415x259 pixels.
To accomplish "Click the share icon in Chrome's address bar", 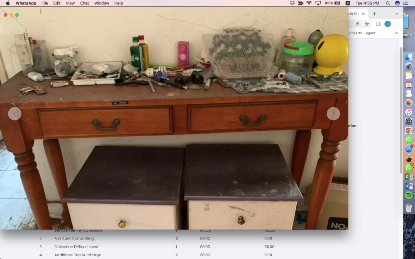I will point(358,24).
